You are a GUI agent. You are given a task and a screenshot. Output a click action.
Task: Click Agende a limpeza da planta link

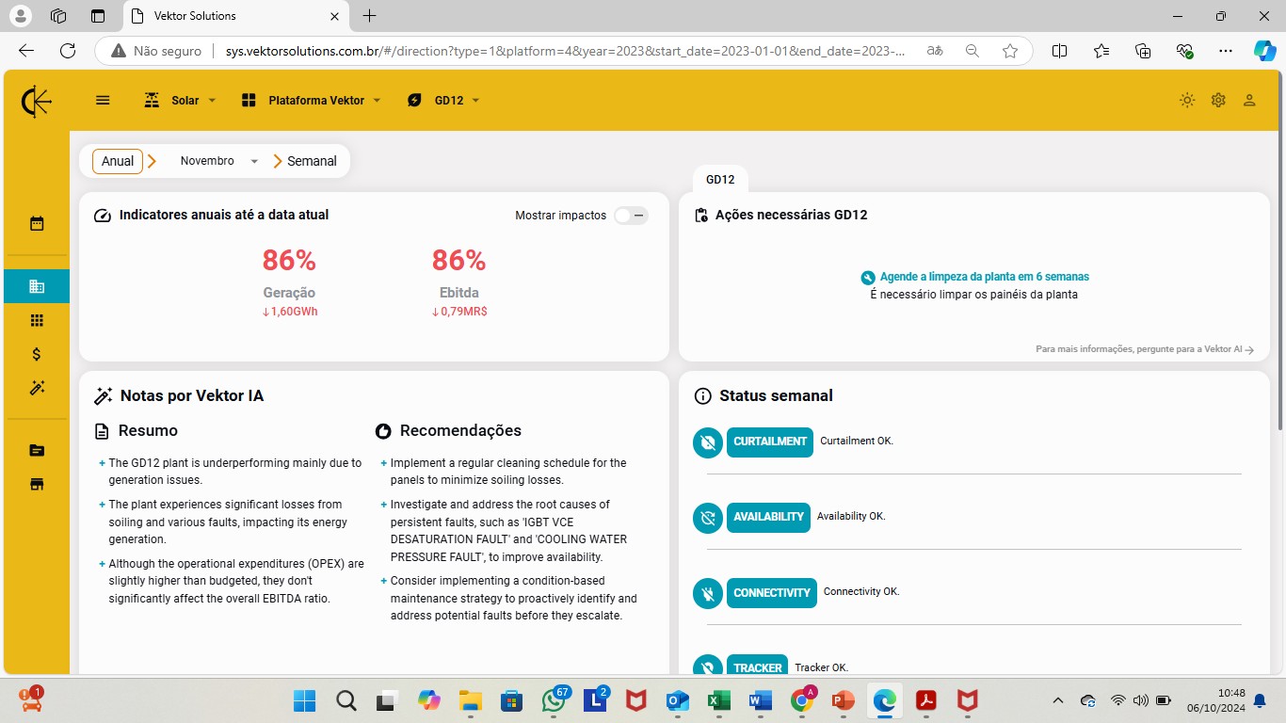click(x=984, y=278)
